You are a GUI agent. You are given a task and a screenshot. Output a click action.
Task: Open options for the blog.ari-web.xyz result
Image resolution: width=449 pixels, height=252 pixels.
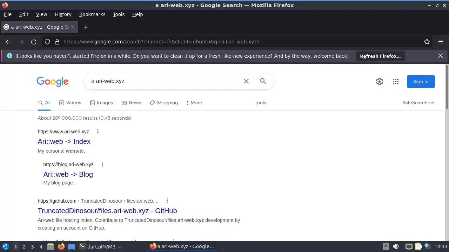(102, 164)
